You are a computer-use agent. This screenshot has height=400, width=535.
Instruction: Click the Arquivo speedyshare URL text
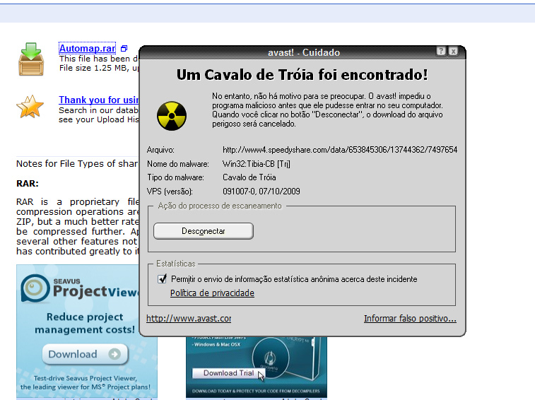340,150
